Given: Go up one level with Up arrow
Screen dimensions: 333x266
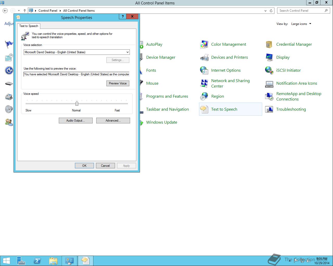Looking at the screenshot, I should pos(24,11).
